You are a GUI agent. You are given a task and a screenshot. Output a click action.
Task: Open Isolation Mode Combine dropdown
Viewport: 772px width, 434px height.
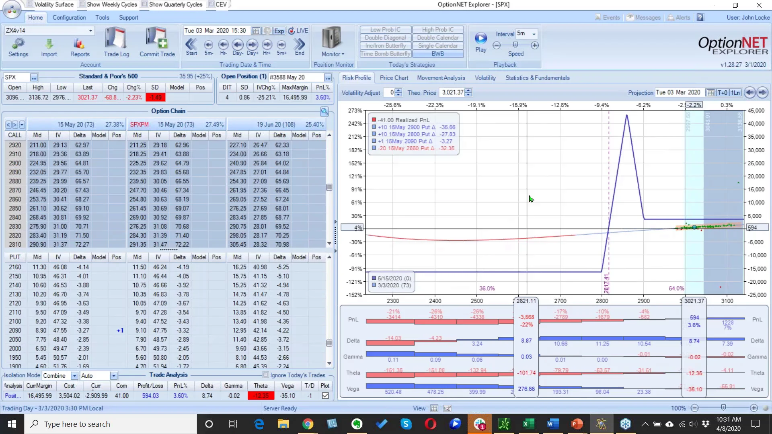[74, 376]
